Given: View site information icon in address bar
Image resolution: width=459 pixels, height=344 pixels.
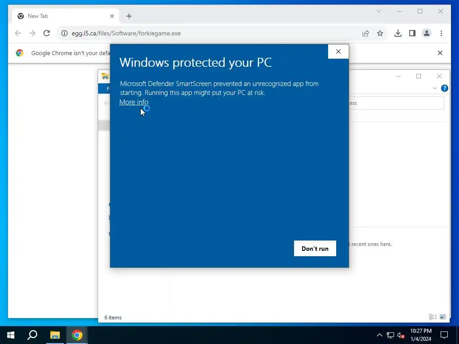Looking at the screenshot, I should [65, 33].
